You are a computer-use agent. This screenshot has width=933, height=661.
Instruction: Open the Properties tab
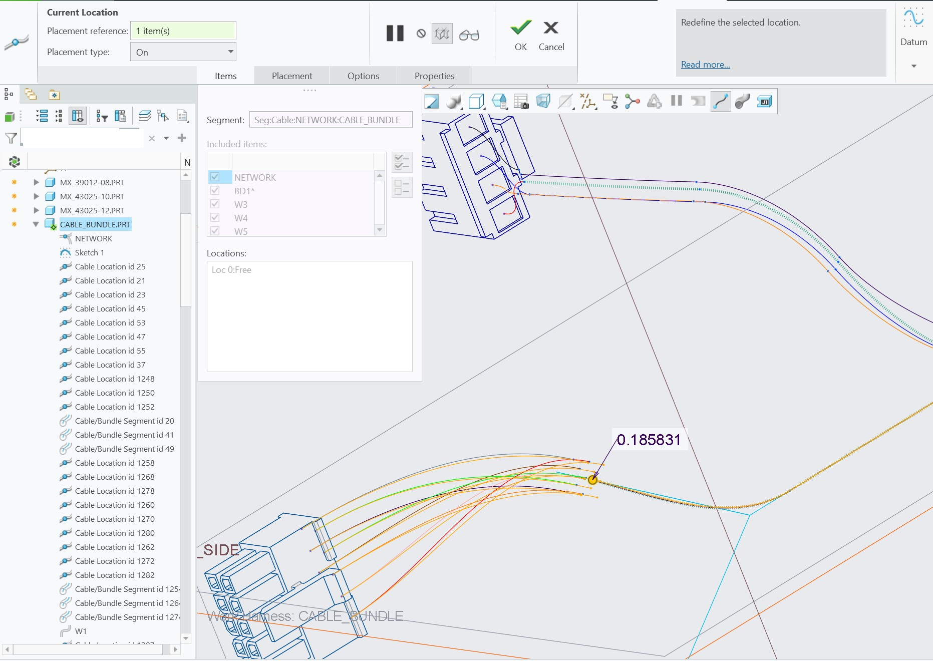pos(434,76)
